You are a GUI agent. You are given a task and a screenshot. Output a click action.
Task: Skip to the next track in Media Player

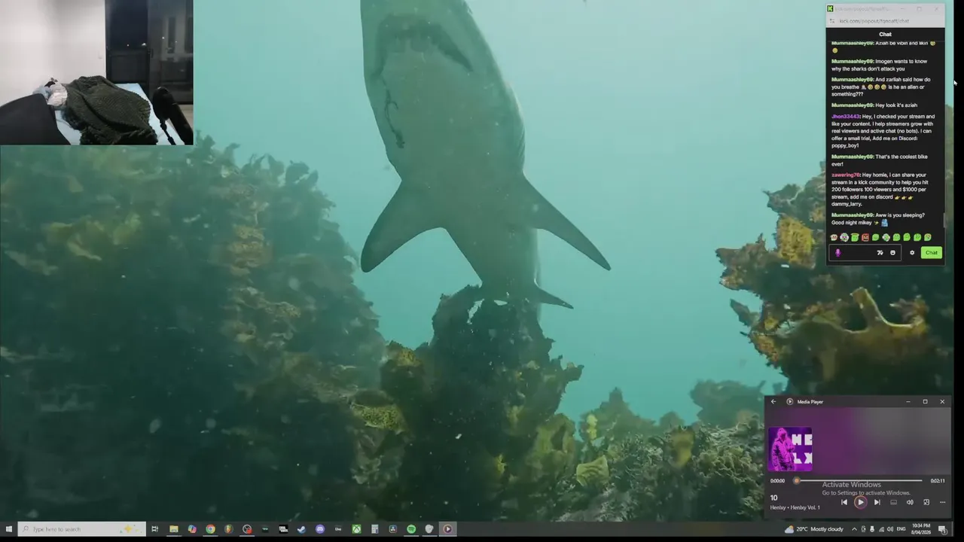click(877, 502)
